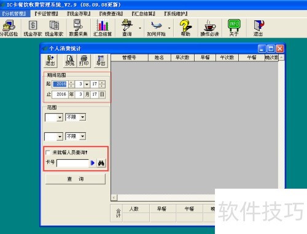Click the 人数 summary header
The height and width of the screenshot is (234, 307).
click(x=134, y=209)
